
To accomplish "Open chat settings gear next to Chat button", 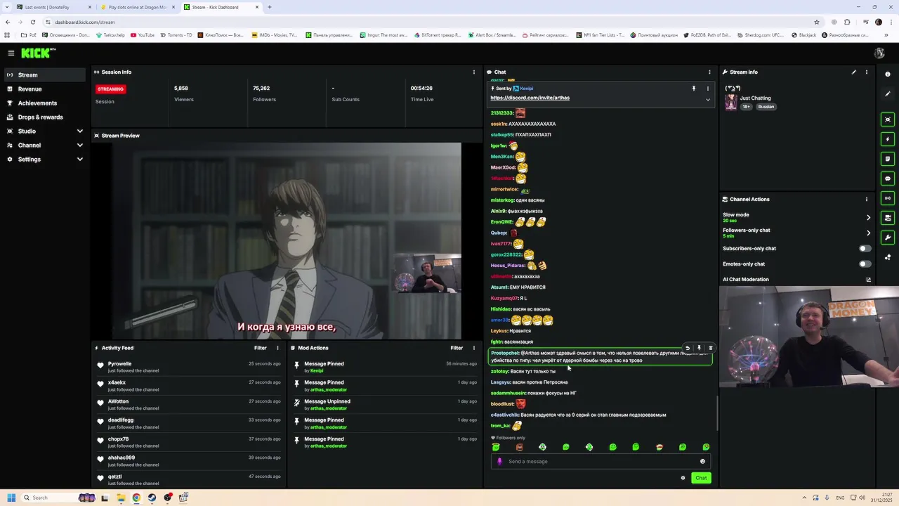I will [683, 478].
